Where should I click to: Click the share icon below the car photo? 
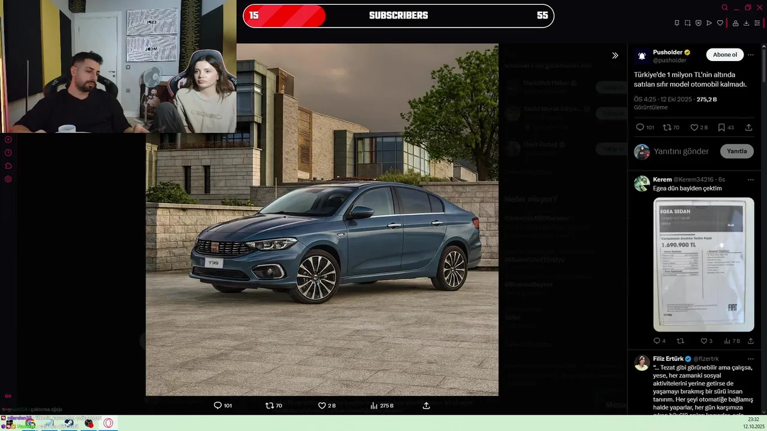426,405
